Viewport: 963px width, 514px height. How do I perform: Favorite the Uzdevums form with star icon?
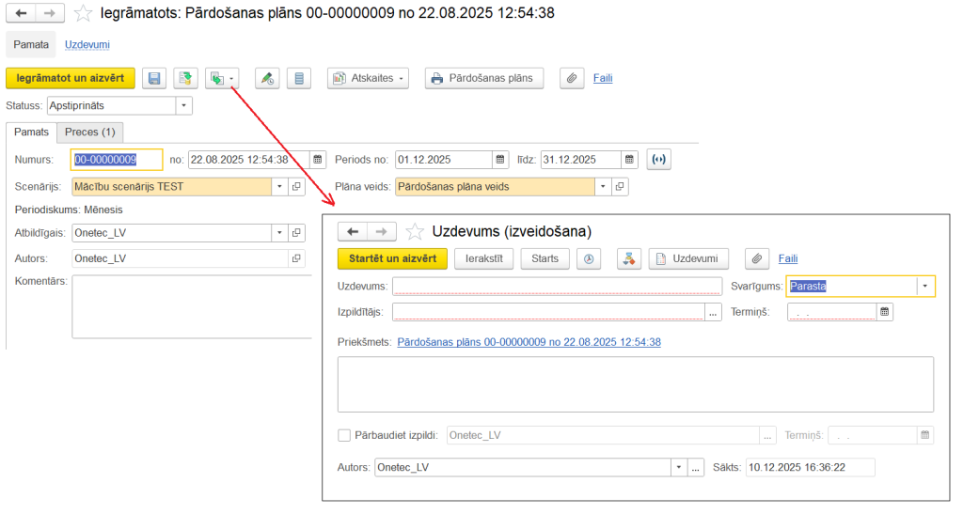pos(415,231)
